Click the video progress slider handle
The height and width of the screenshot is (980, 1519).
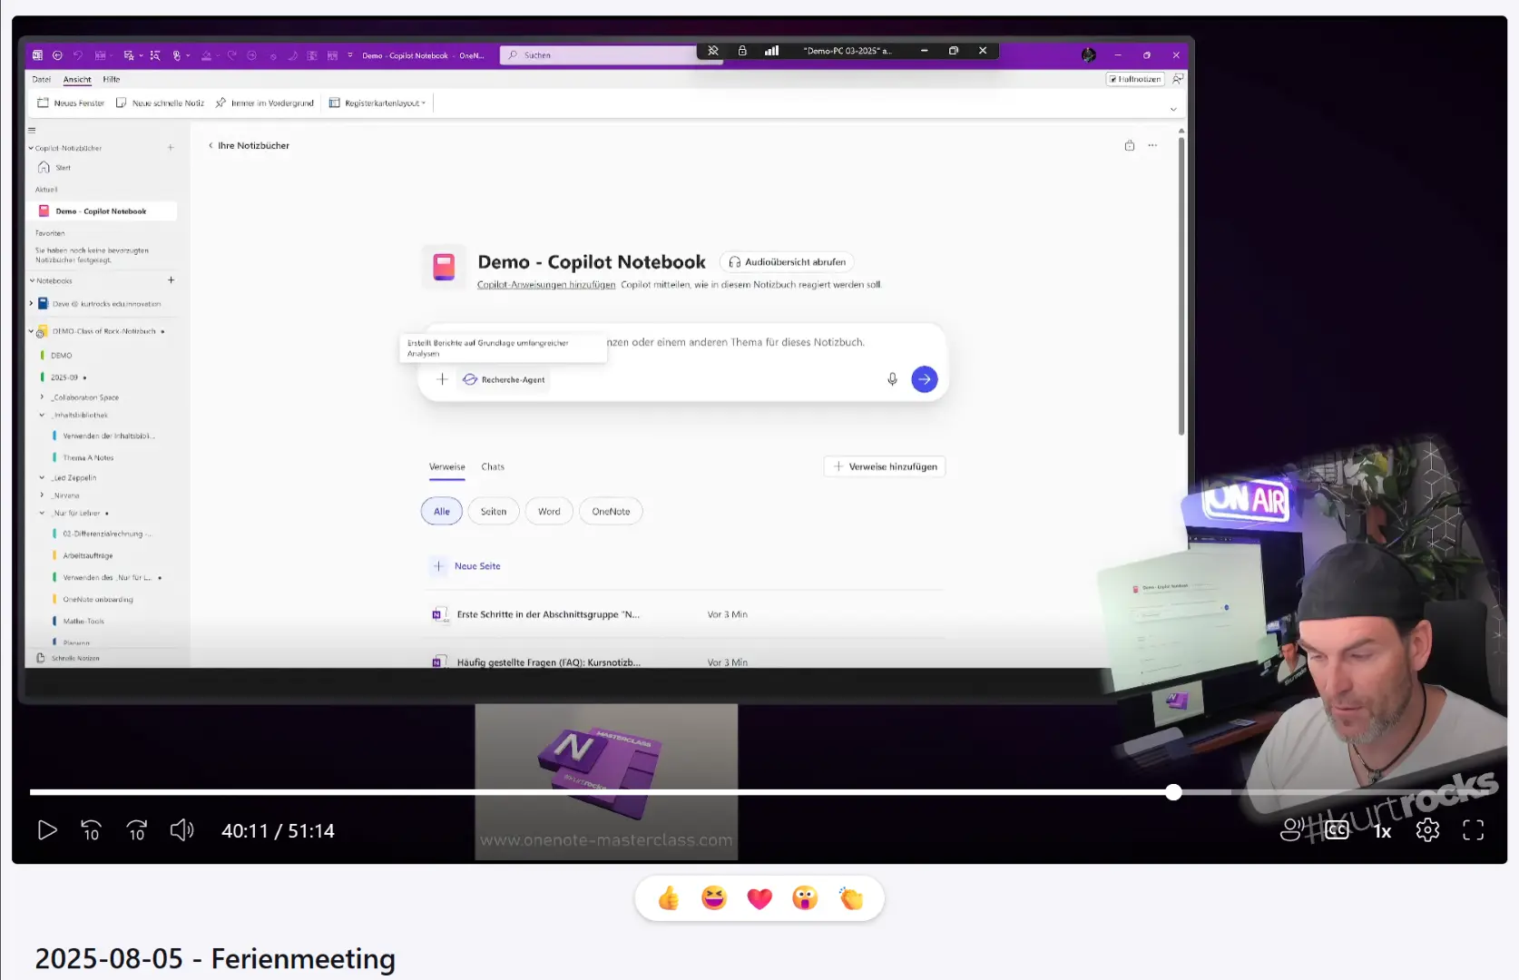click(x=1173, y=792)
